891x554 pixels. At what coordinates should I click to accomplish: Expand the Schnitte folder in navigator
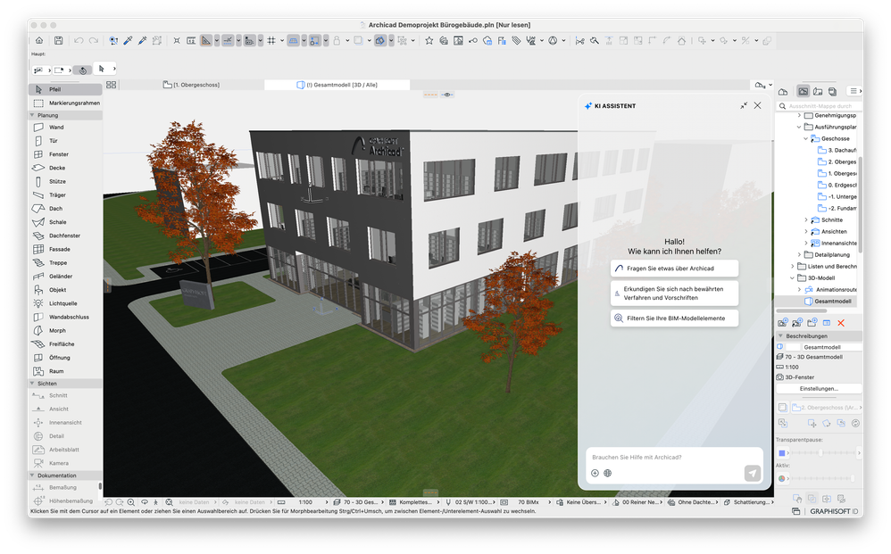(806, 219)
